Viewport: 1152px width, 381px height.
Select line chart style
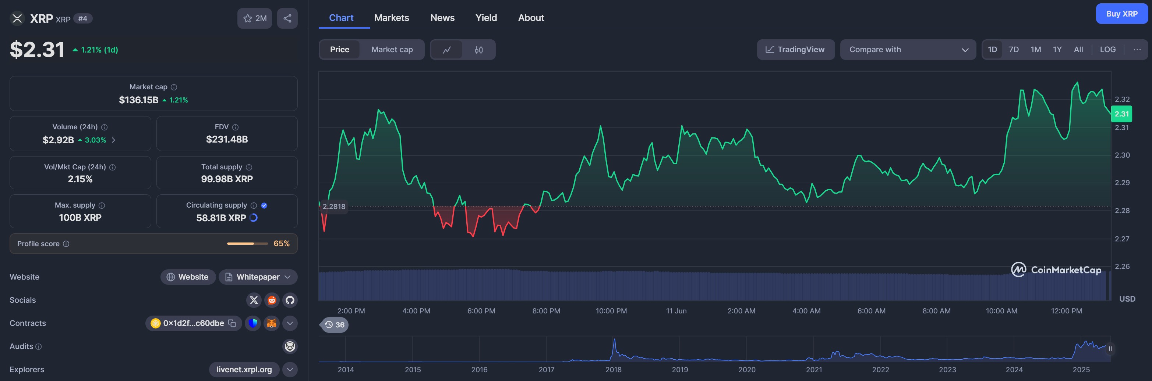(447, 50)
